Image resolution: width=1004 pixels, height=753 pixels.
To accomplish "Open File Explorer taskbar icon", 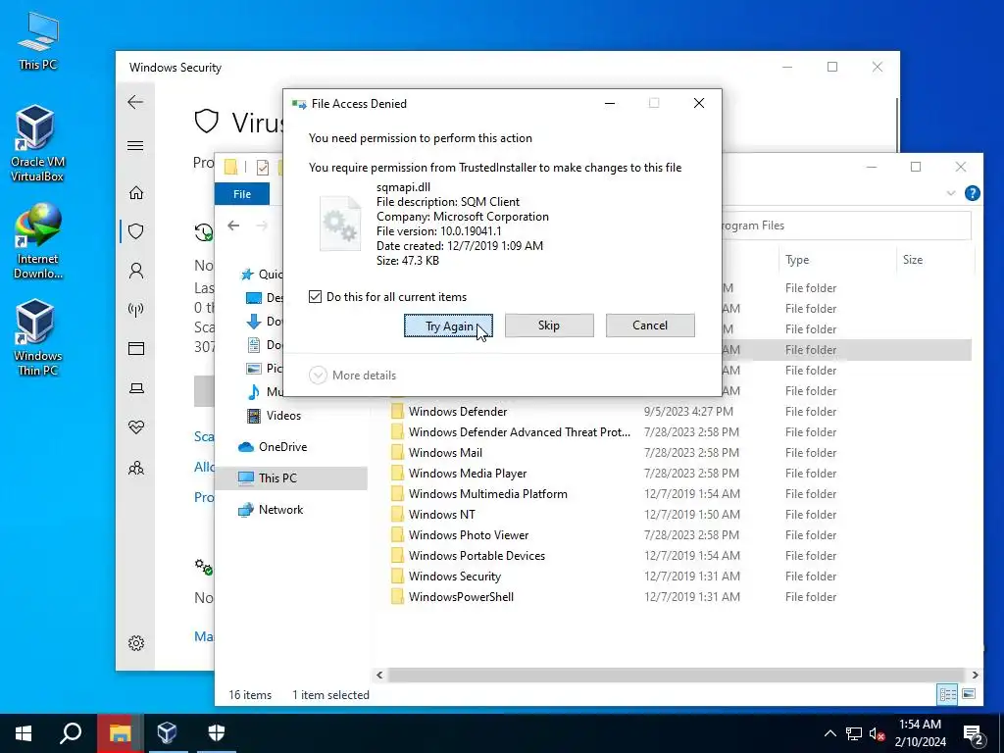I will [120, 733].
